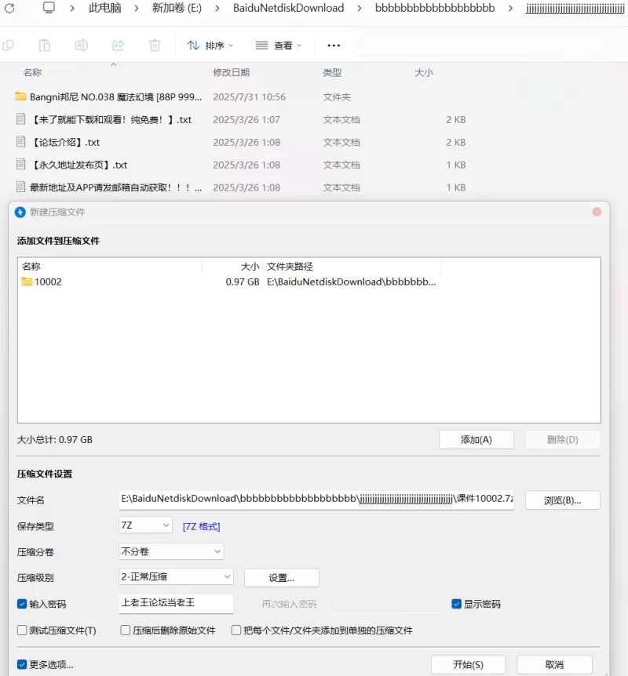Go to the 新加卷 (E:) breadcrumb
Image resolution: width=628 pixels, height=676 pixels.
(x=177, y=8)
